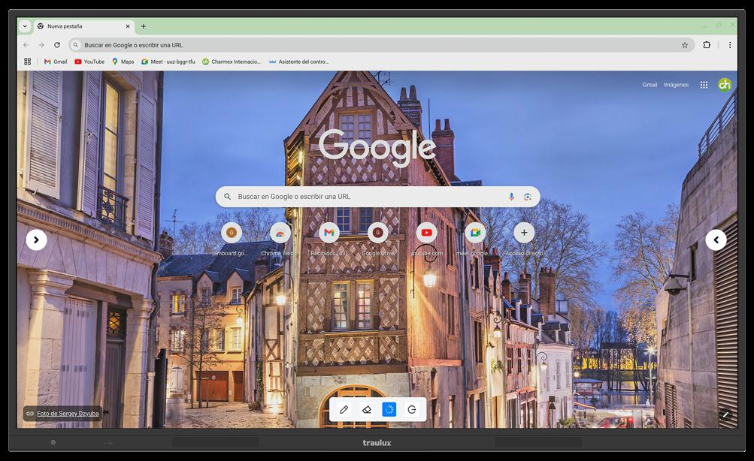Viewport: 754px width, 461px height.
Task: Open the Maps bookmark
Action: click(x=123, y=62)
